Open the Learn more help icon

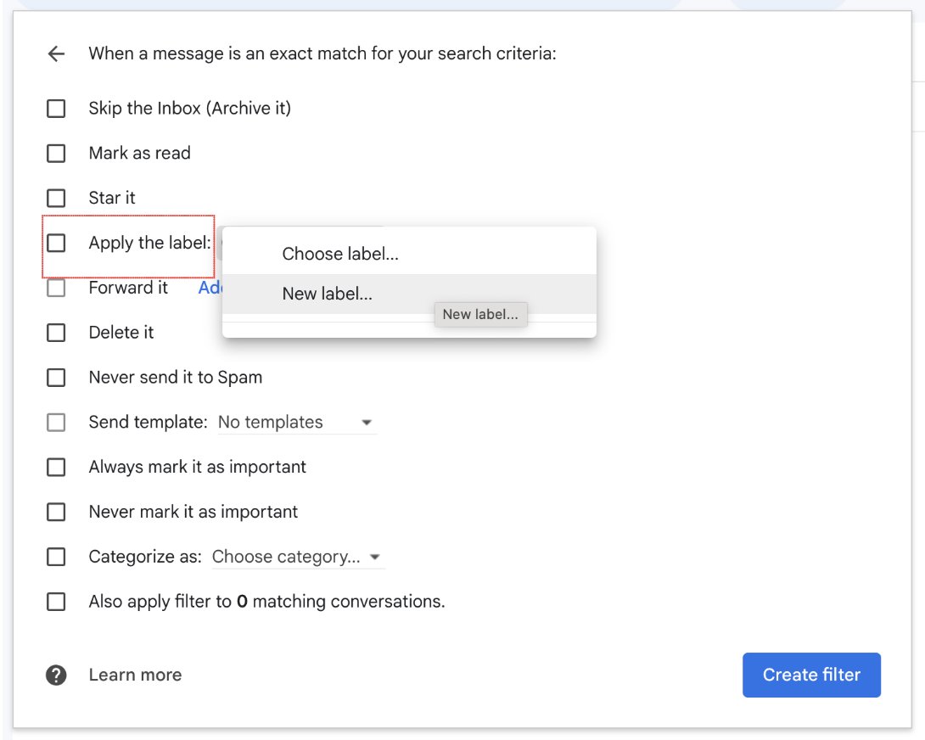(x=55, y=674)
